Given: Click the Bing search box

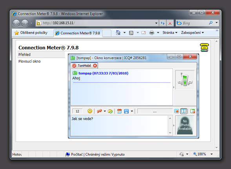Looking at the screenshot, I should tap(192, 23).
